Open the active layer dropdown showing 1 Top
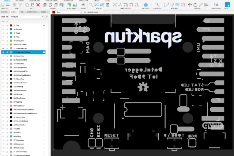The width and height of the screenshot is (234, 156). (66, 12)
